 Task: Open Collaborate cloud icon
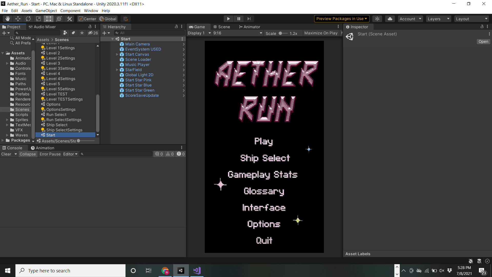(x=390, y=19)
